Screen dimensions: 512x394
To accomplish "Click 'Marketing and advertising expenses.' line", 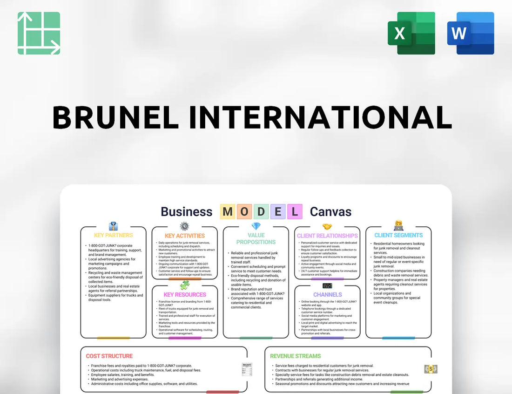I will point(120,379).
